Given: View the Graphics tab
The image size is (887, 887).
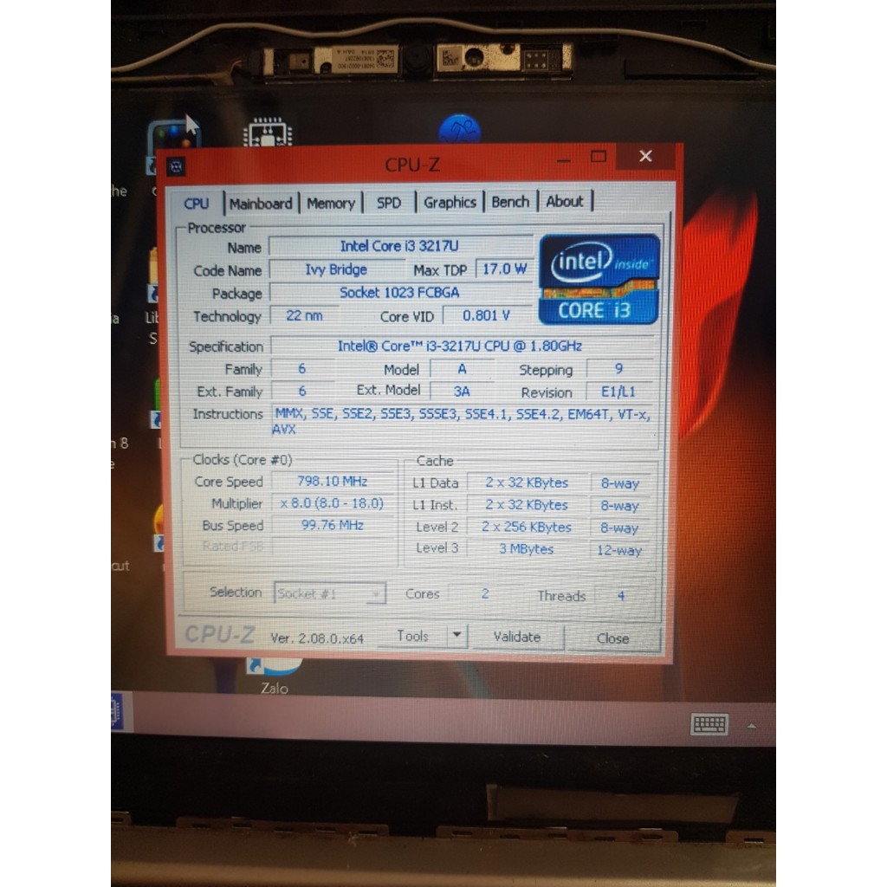Looking at the screenshot, I should pyautogui.click(x=450, y=203).
